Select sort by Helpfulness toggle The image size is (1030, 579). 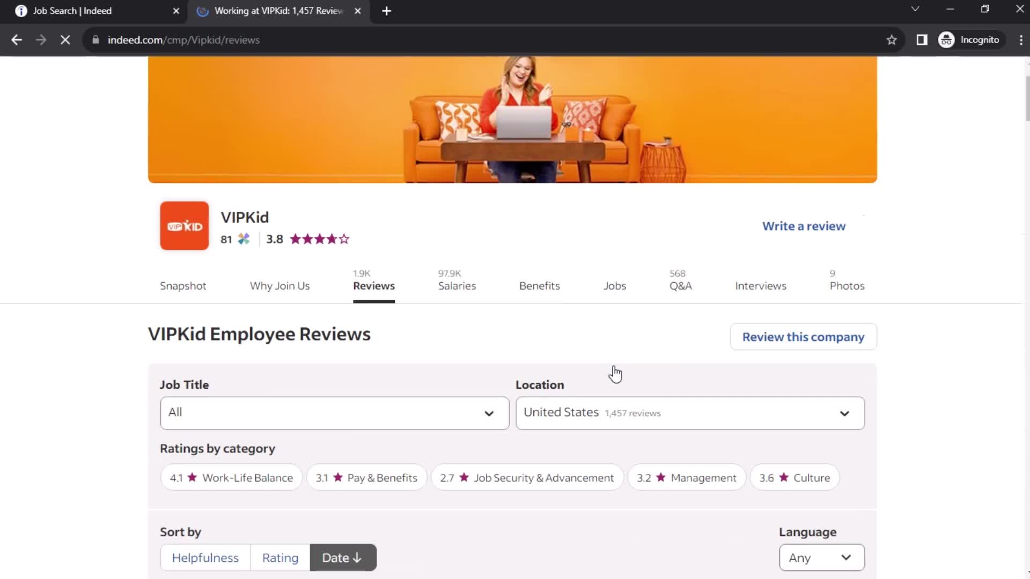[x=205, y=558]
